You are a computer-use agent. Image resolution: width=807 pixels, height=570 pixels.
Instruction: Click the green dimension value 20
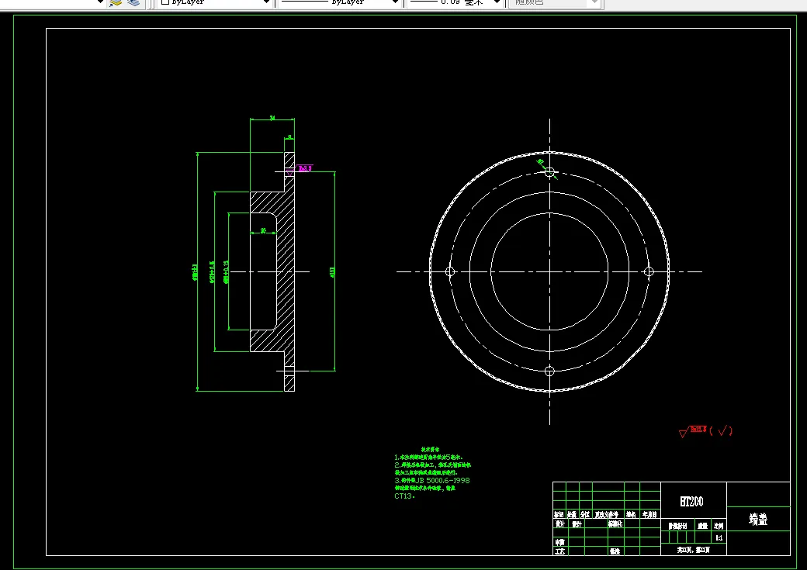pos(263,230)
